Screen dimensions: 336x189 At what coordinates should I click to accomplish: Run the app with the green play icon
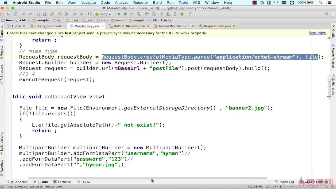click(119, 14)
